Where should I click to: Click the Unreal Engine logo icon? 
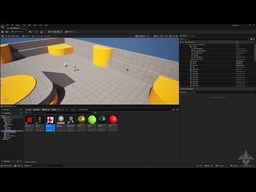click(x=3, y=27)
